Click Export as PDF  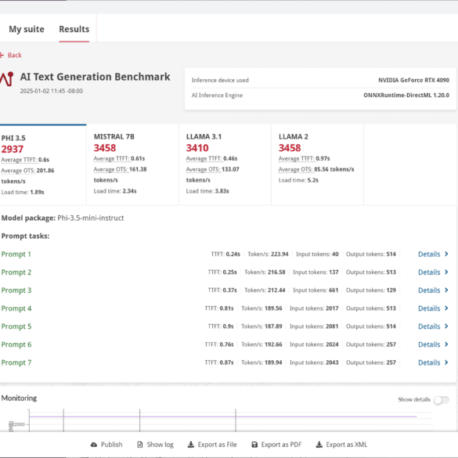(276, 445)
